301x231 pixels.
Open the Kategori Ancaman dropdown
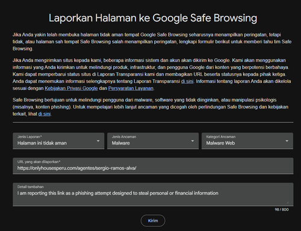pos(247,141)
